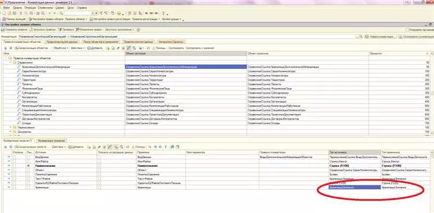Viewport: 434px width, 213px height.
Task: Toggle the checked box in the Наименование row
Action: pos(29,166)
